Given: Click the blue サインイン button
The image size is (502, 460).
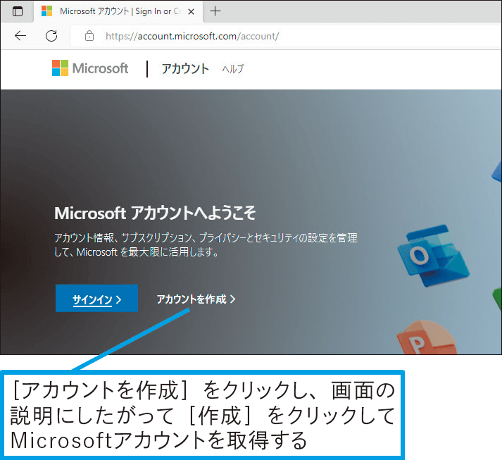Looking at the screenshot, I should pos(96,298).
